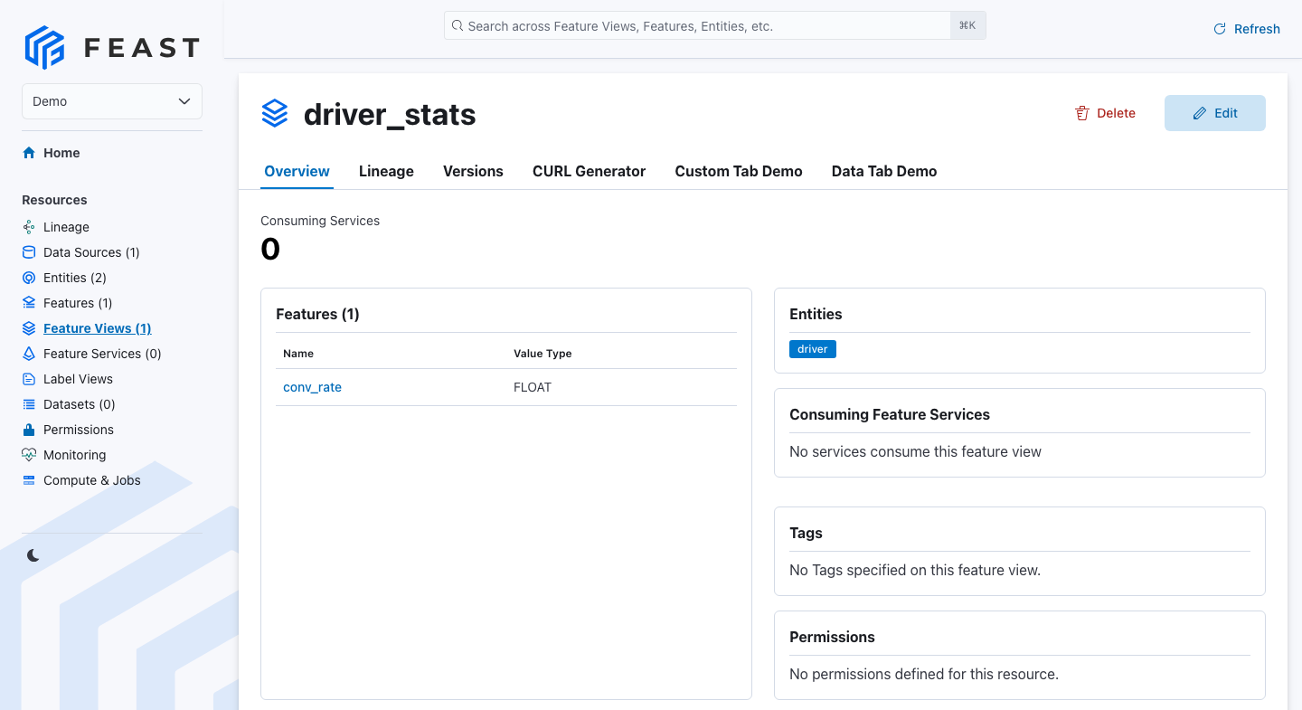Click the Feast logo icon
Image resolution: width=1302 pixels, height=710 pixels.
tap(45, 47)
